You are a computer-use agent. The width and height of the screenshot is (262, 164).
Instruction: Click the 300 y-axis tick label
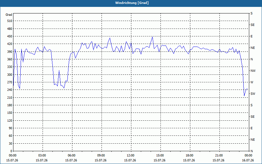point(10,75)
